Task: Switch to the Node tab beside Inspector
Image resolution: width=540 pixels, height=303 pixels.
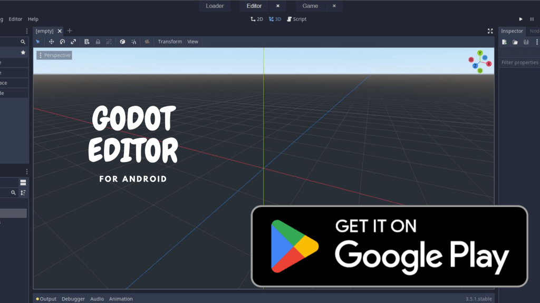Action: [534, 31]
